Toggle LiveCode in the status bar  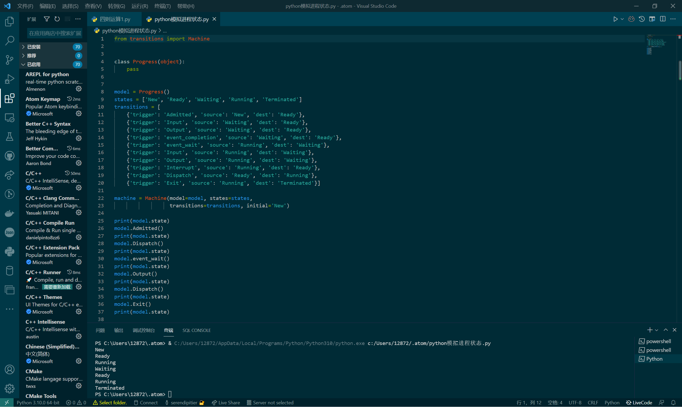point(639,403)
